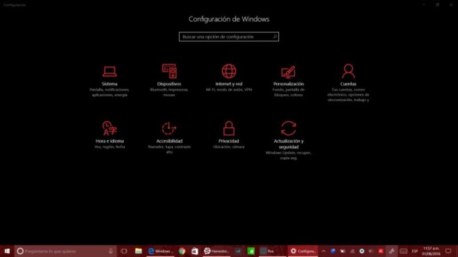Open the ESP language selector
The image size is (458, 257).
pos(414,251)
